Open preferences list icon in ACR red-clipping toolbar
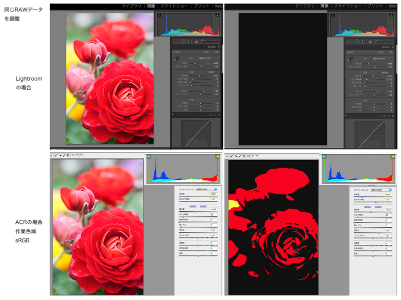 click(x=249, y=156)
